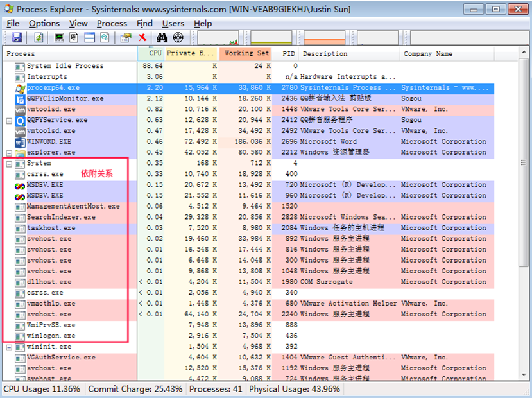Image resolution: width=532 pixels, height=398 pixels.
Task: Click the QQPYService.exe blue Q icon
Action: pyautogui.click(x=20, y=121)
